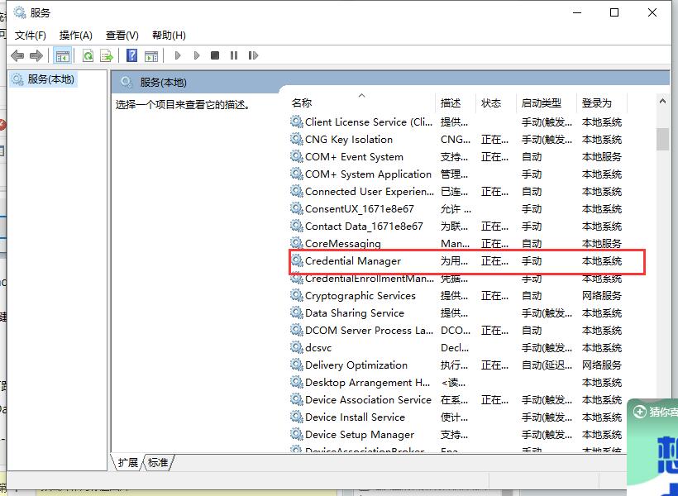Click the Refresh toolbar icon
Viewport: 678px width, 496px height.
(x=88, y=55)
